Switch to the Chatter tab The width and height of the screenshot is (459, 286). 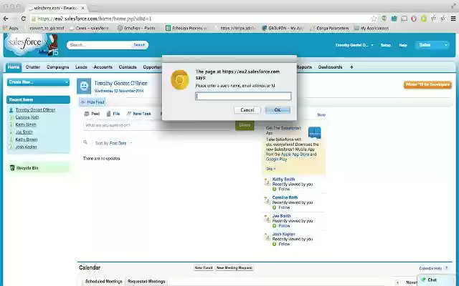[x=33, y=67]
